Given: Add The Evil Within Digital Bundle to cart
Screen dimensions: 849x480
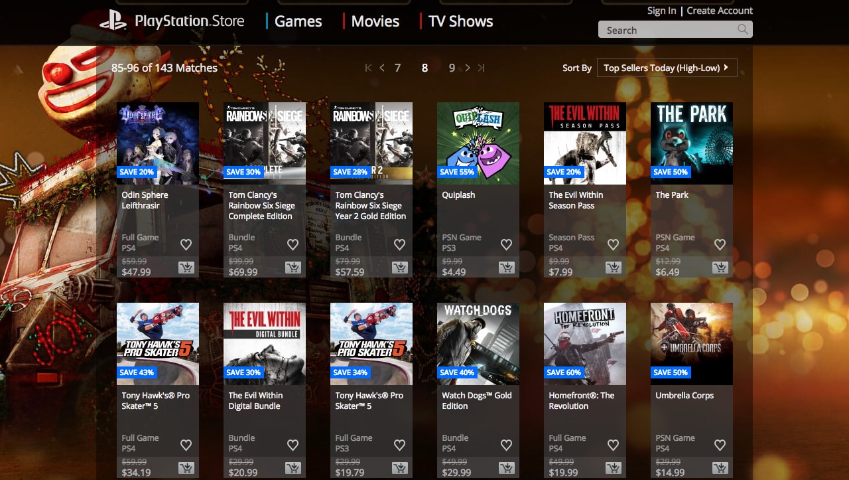Looking at the screenshot, I should click(293, 468).
